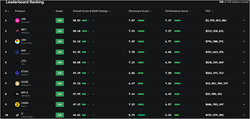Click MET FDV value $212,318,631
The height and width of the screenshot is (119, 250).
tap(214, 31)
